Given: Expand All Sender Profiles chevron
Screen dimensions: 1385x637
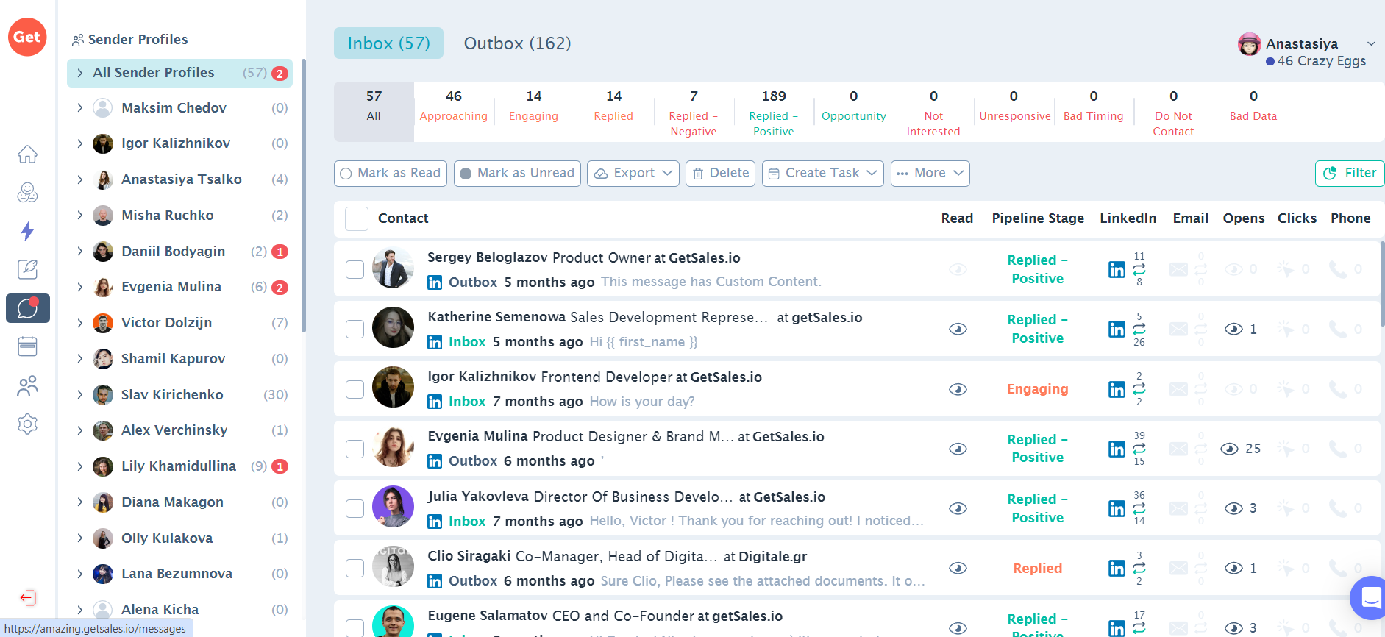Looking at the screenshot, I should tap(80, 73).
